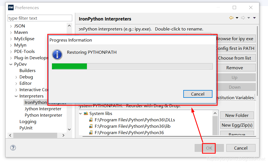Click the System libs folder icon

tap(86, 114)
